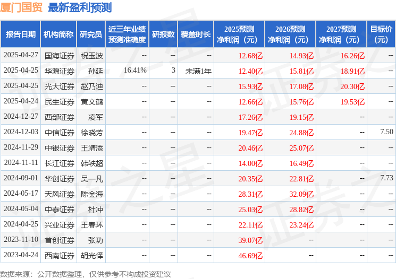
Task: Select the 中泰证券 institution cell
Action: [60, 210]
